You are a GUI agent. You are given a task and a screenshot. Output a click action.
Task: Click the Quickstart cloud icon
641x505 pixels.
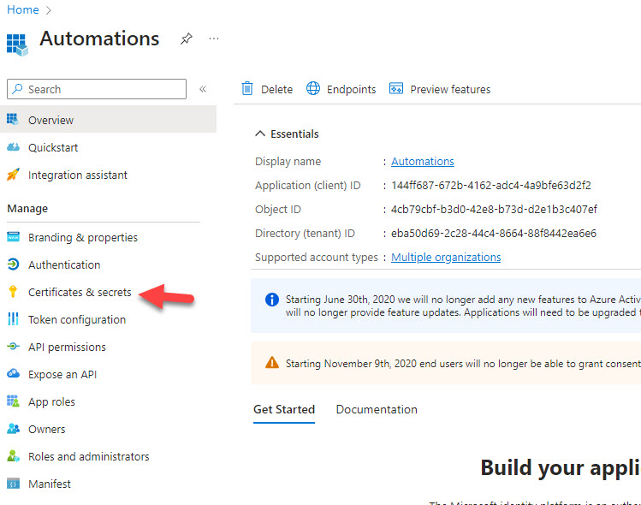pos(13,147)
